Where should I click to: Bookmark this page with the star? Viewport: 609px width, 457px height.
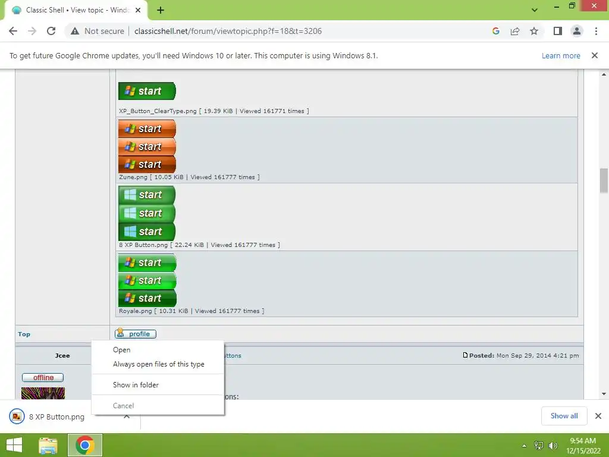pos(534,31)
